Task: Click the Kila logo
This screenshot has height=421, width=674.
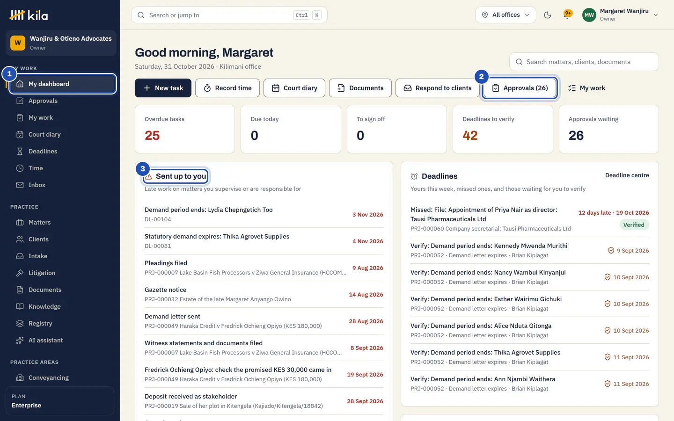Action: (29, 15)
